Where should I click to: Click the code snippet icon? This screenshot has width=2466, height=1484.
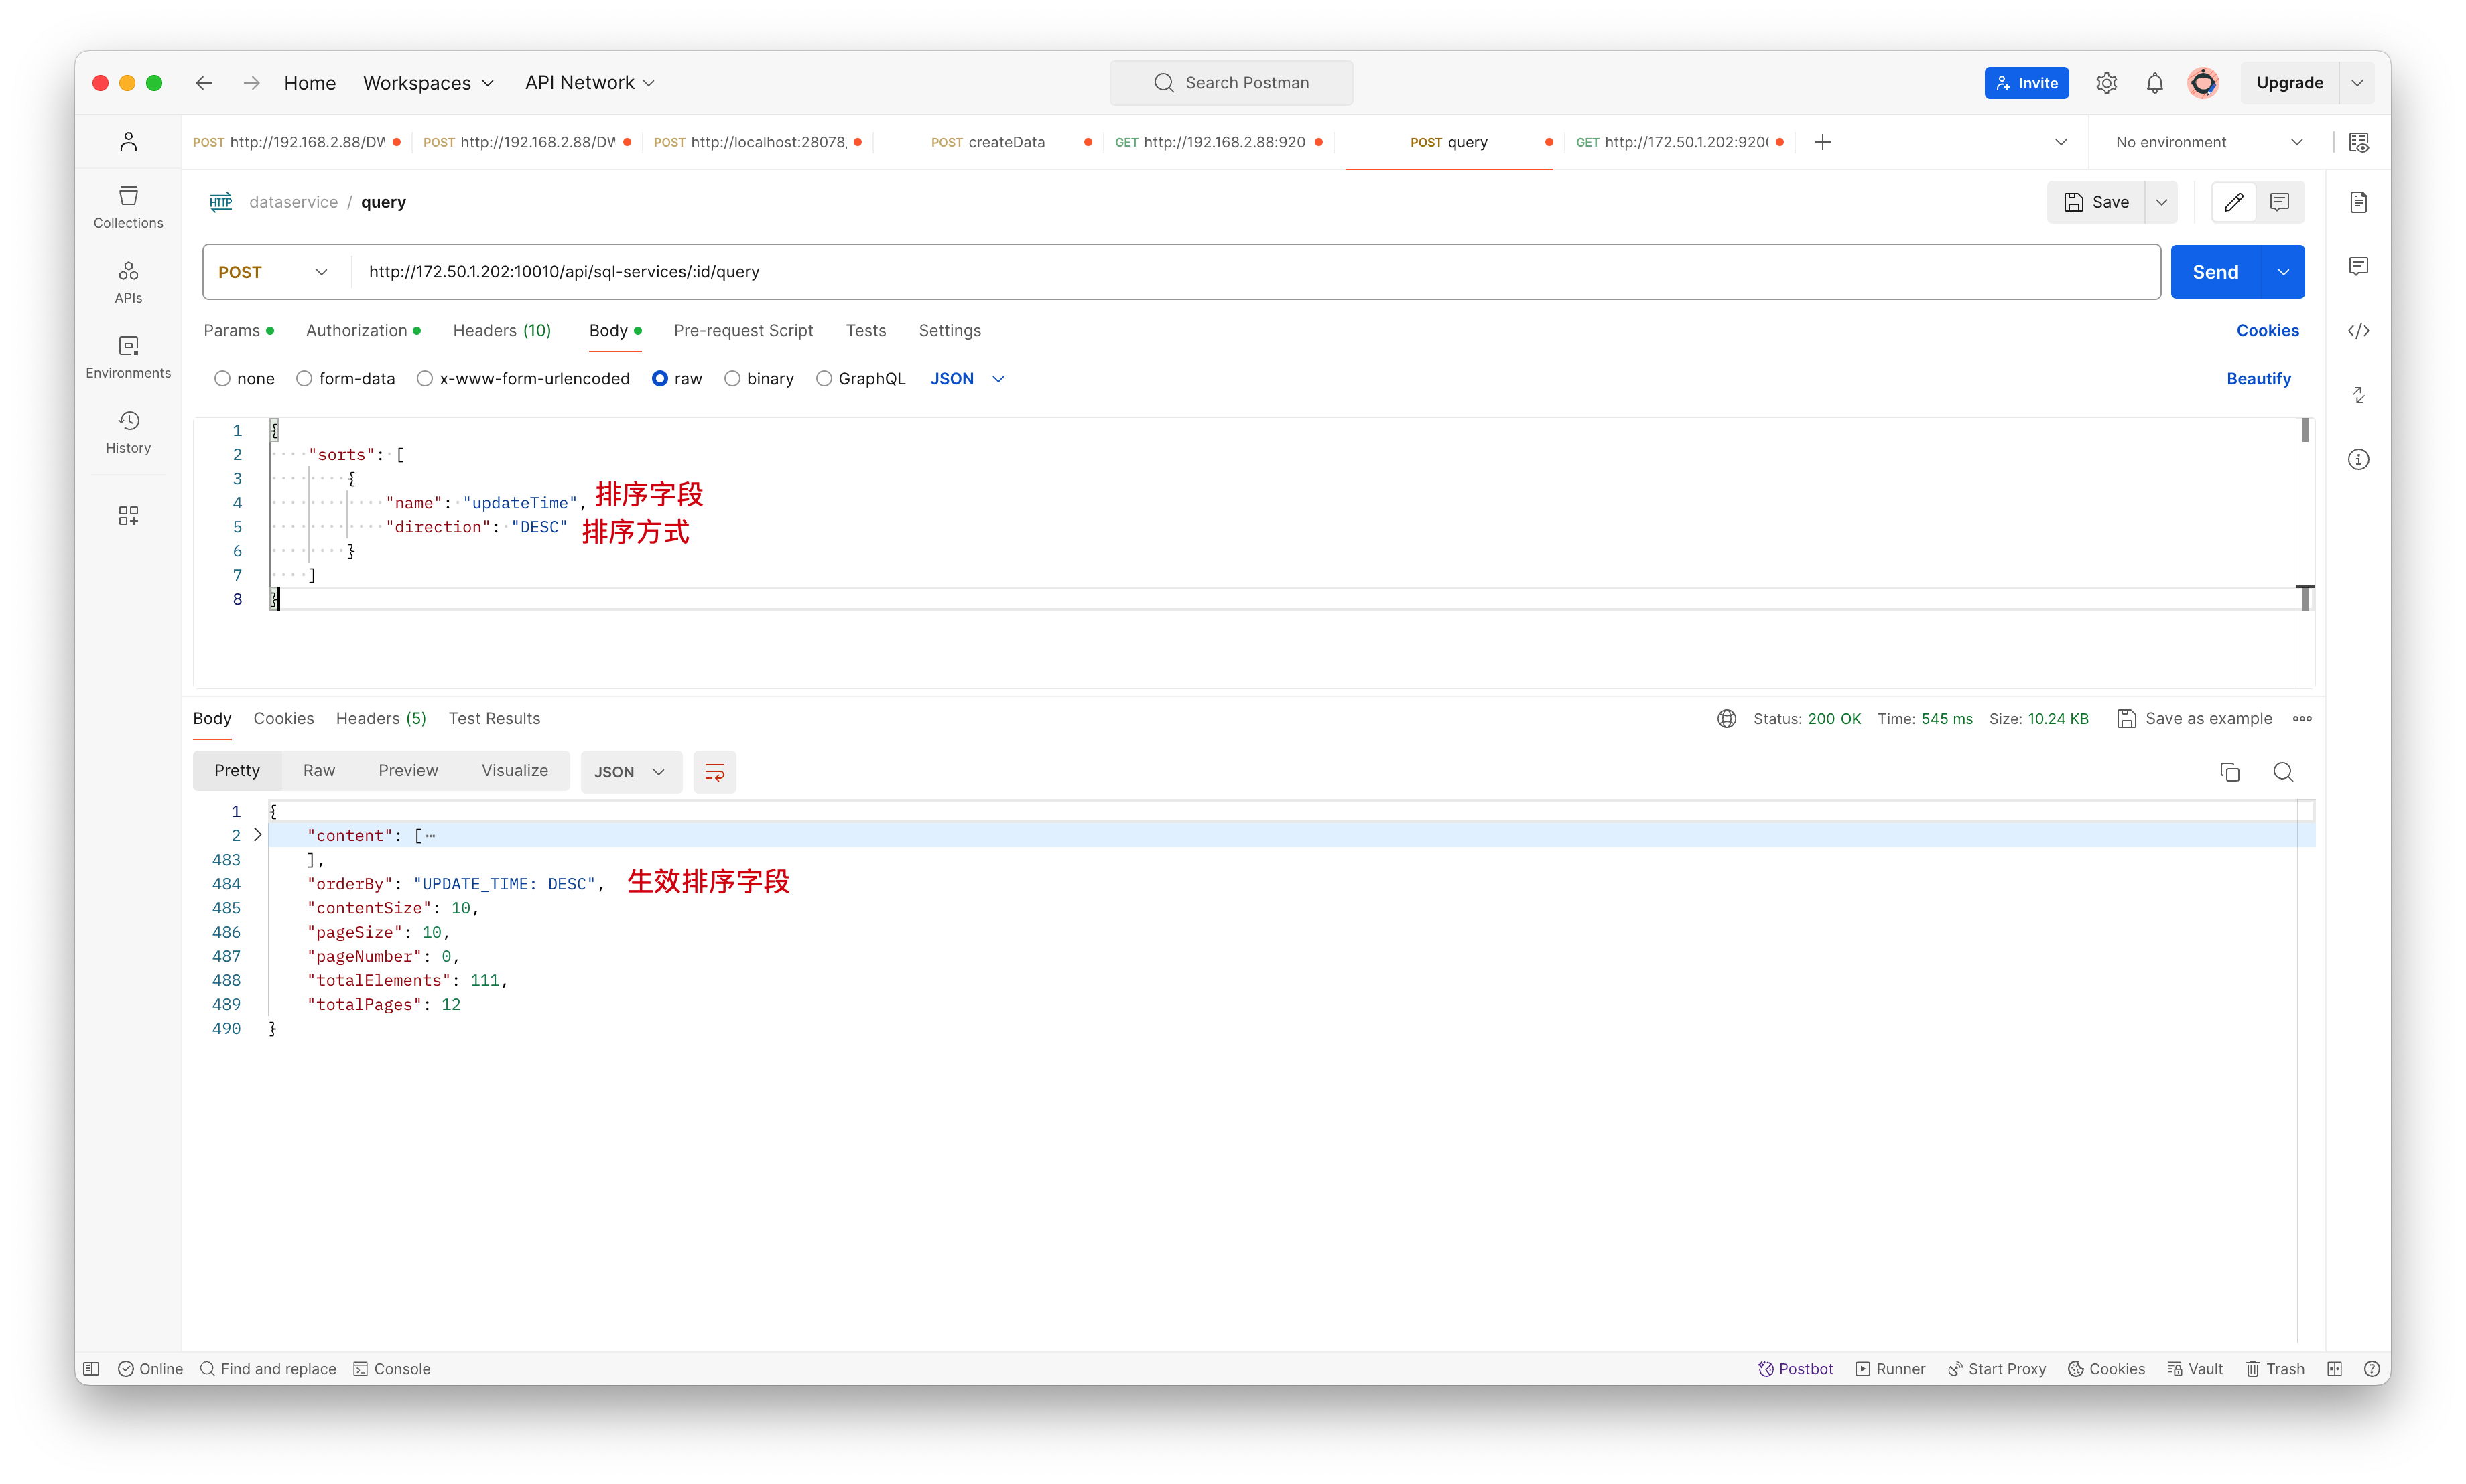pyautogui.click(x=2358, y=331)
